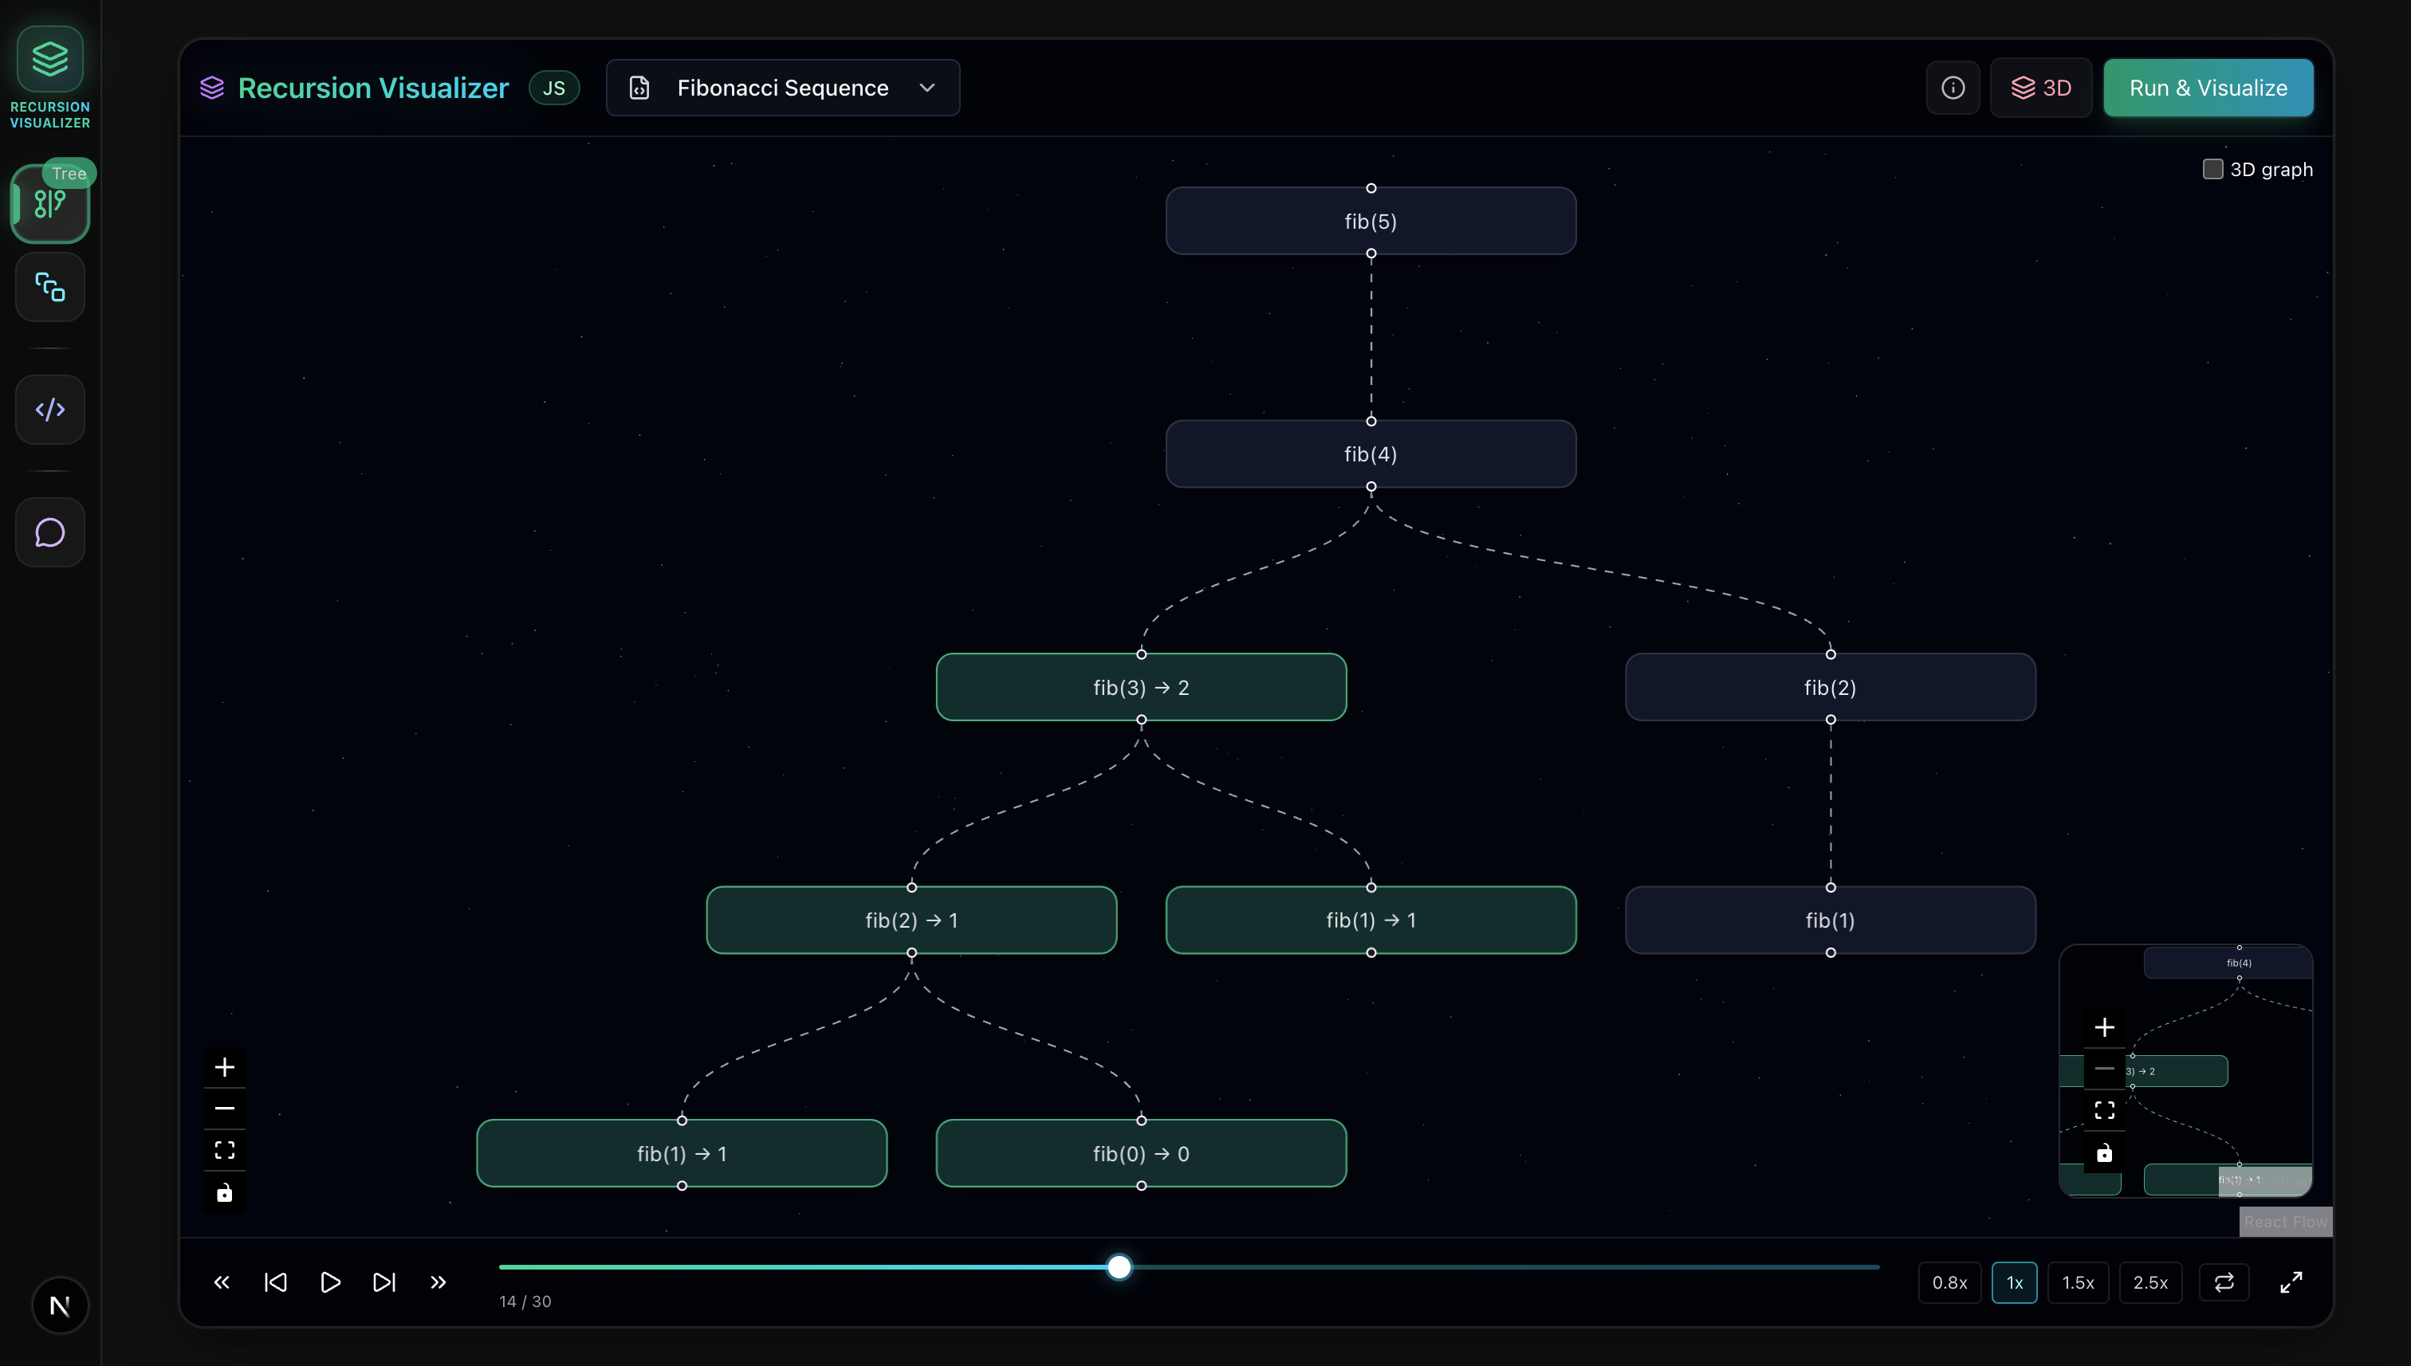The width and height of the screenshot is (2411, 1366).
Task: Zoom in using minimap plus control
Action: (x=2105, y=1027)
